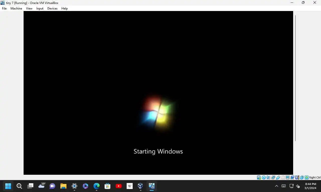This screenshot has height=192, width=321.
Task: Open the USB devices status icon
Action: (278, 177)
